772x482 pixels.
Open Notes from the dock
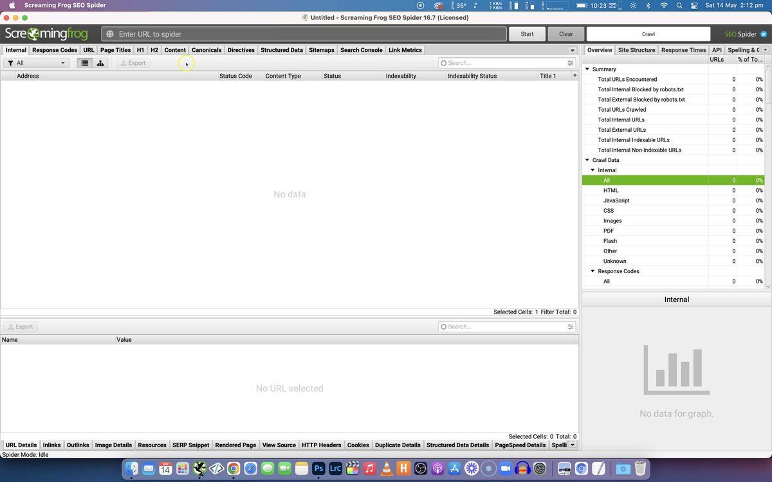tap(302, 469)
